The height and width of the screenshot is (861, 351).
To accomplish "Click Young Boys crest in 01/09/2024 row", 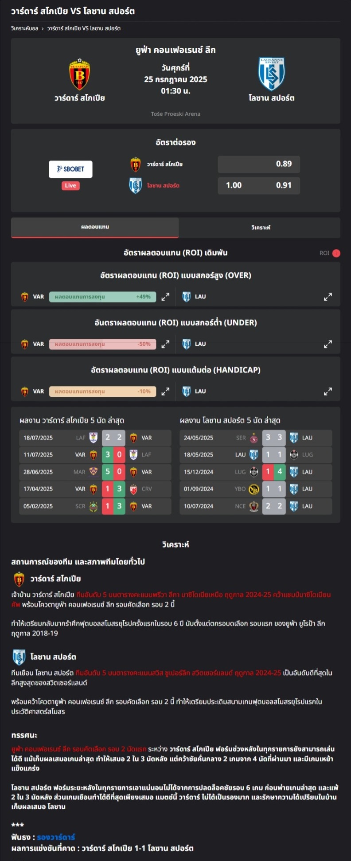I will pyautogui.click(x=254, y=489).
